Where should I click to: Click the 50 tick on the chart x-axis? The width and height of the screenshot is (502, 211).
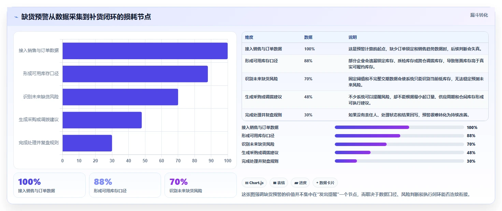[145, 161]
